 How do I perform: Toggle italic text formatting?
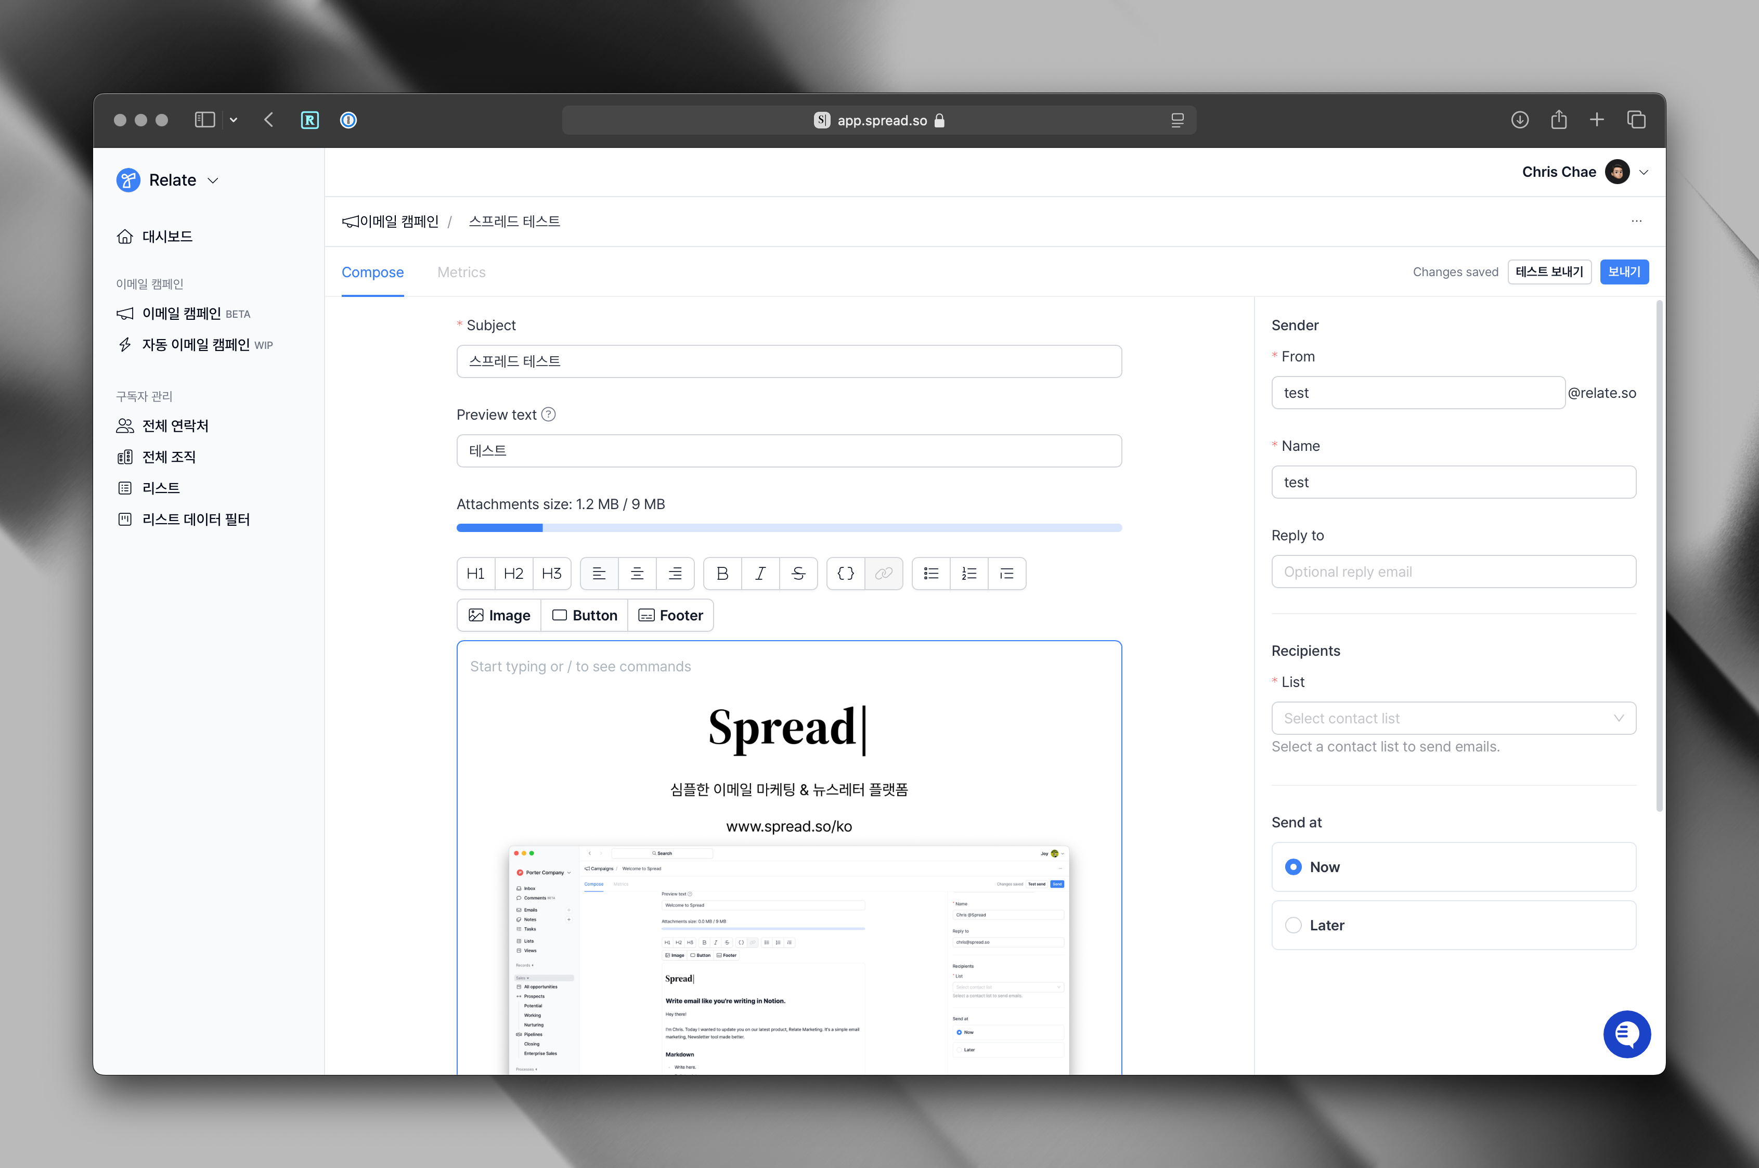760,574
